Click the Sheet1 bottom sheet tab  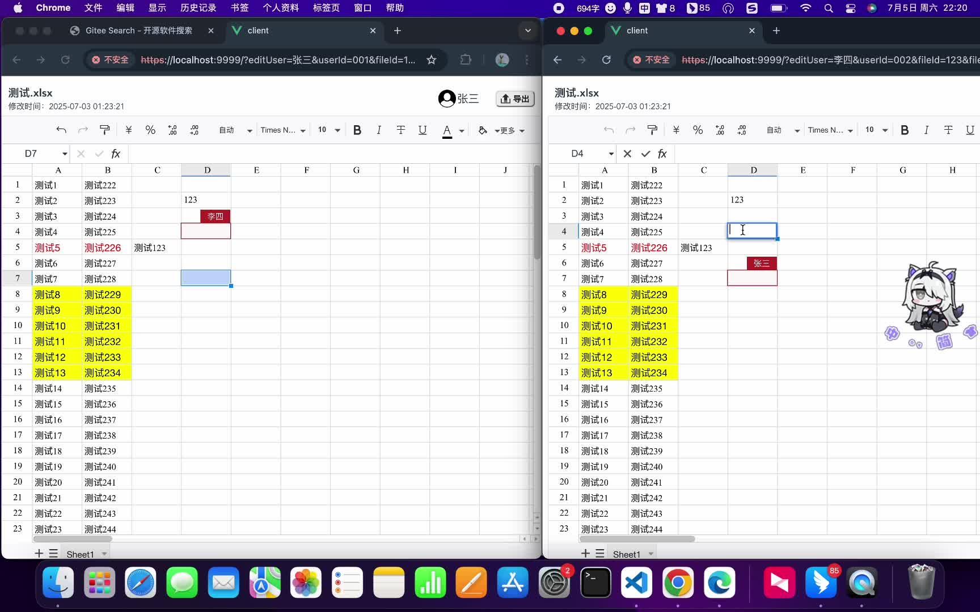pos(81,554)
